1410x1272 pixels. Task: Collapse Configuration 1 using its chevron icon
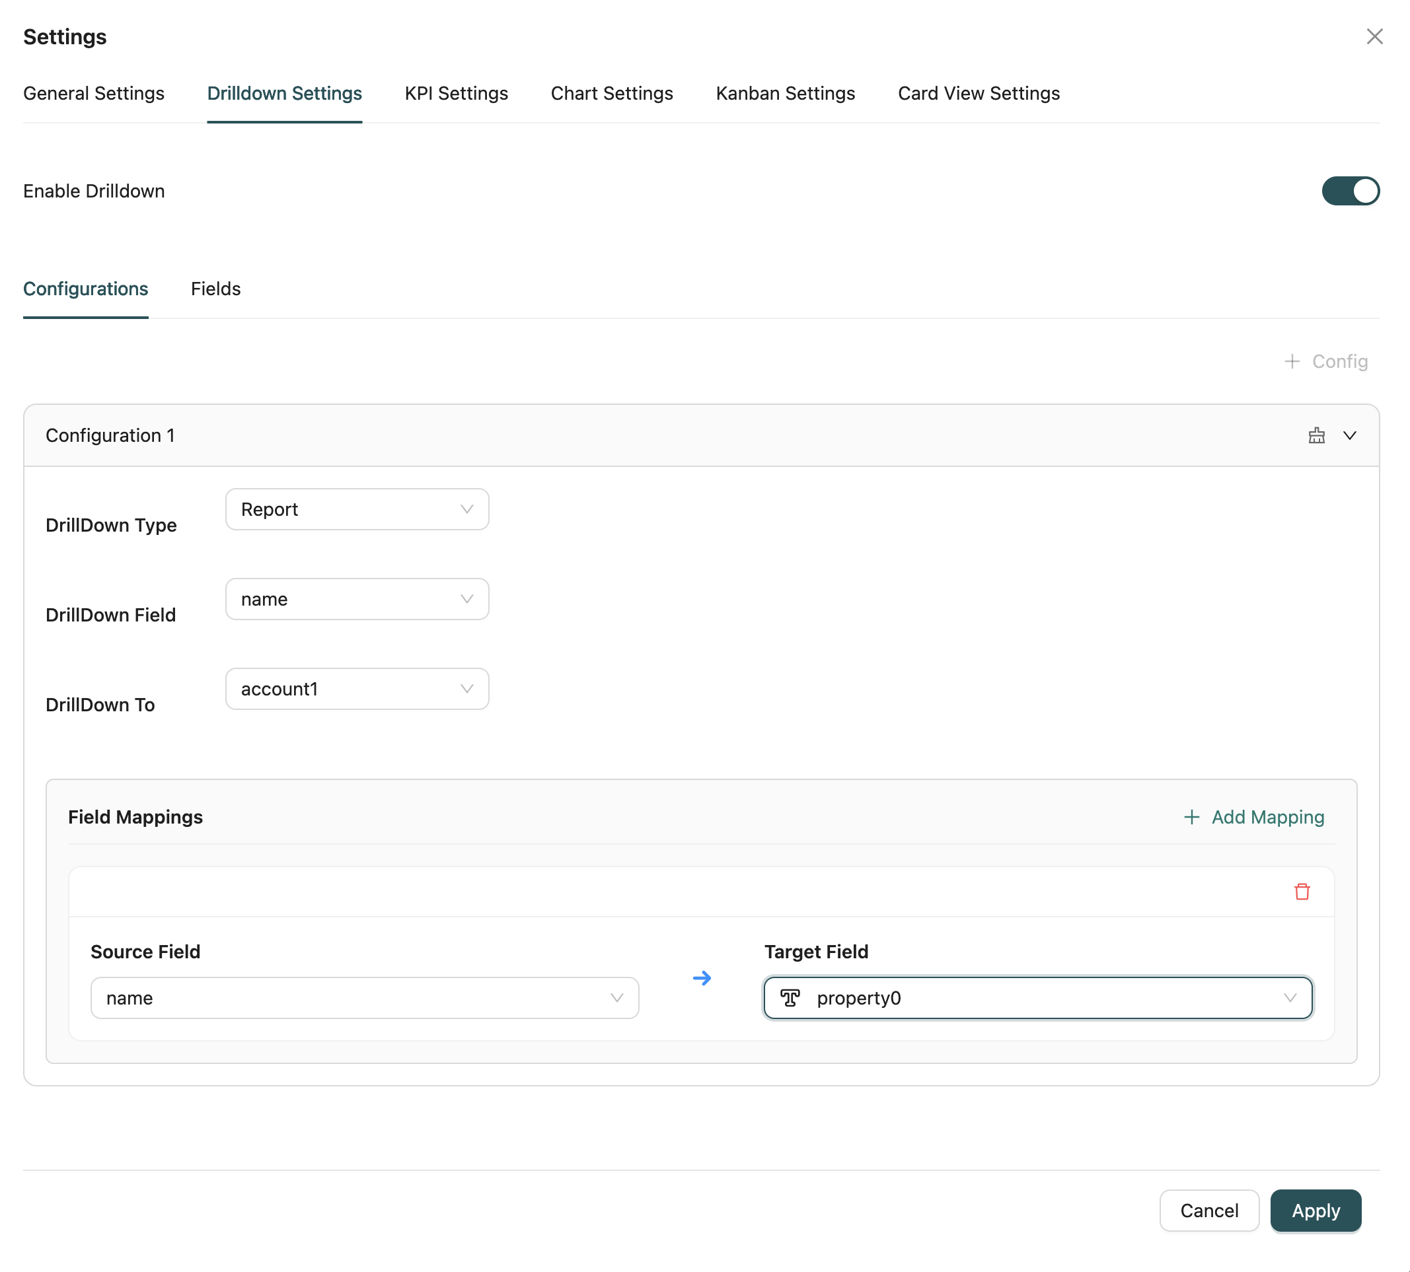(x=1350, y=435)
